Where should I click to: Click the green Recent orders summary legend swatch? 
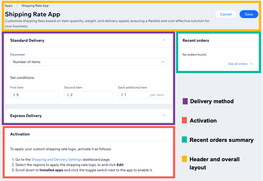click(184, 140)
